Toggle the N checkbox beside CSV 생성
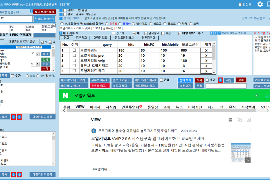Viewport: 270px width, 180px height. (42, 42)
